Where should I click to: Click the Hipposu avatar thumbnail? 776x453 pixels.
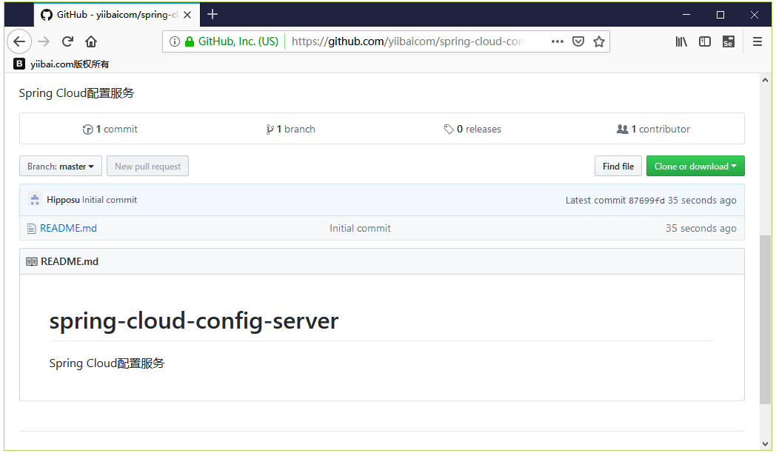point(35,200)
